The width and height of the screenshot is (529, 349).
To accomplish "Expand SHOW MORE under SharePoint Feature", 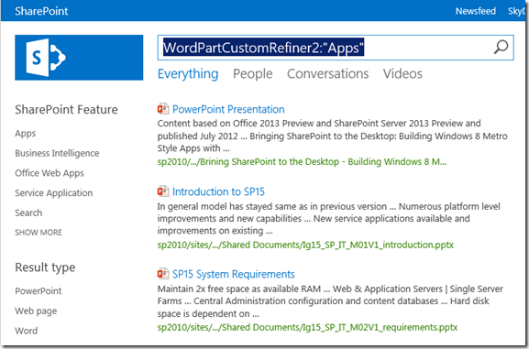I will point(39,233).
